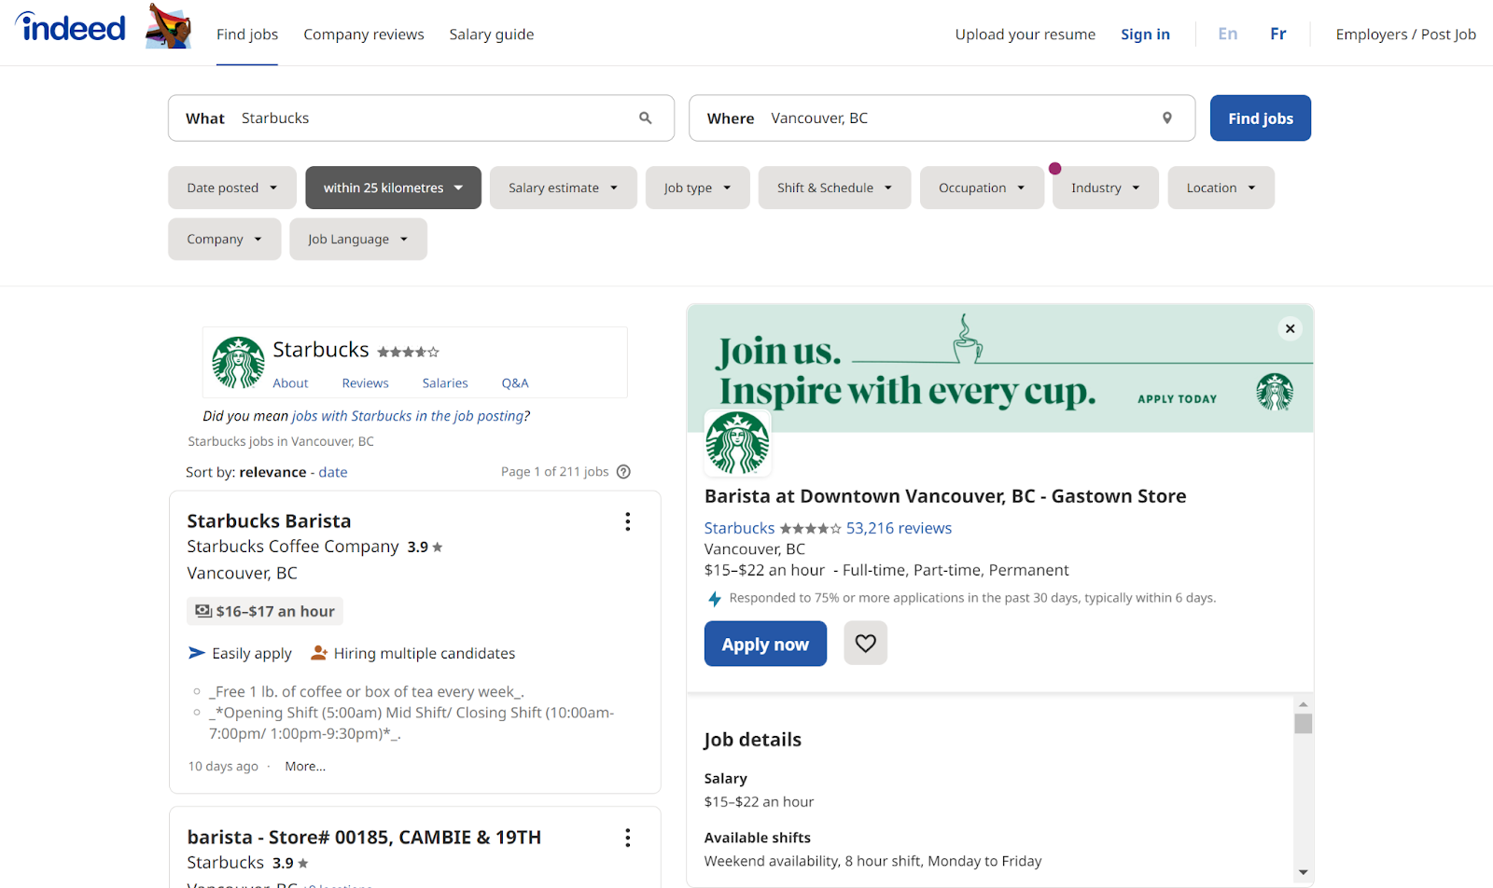The image size is (1493, 888).
Task: Click Upload your resume link
Action: tap(1026, 35)
